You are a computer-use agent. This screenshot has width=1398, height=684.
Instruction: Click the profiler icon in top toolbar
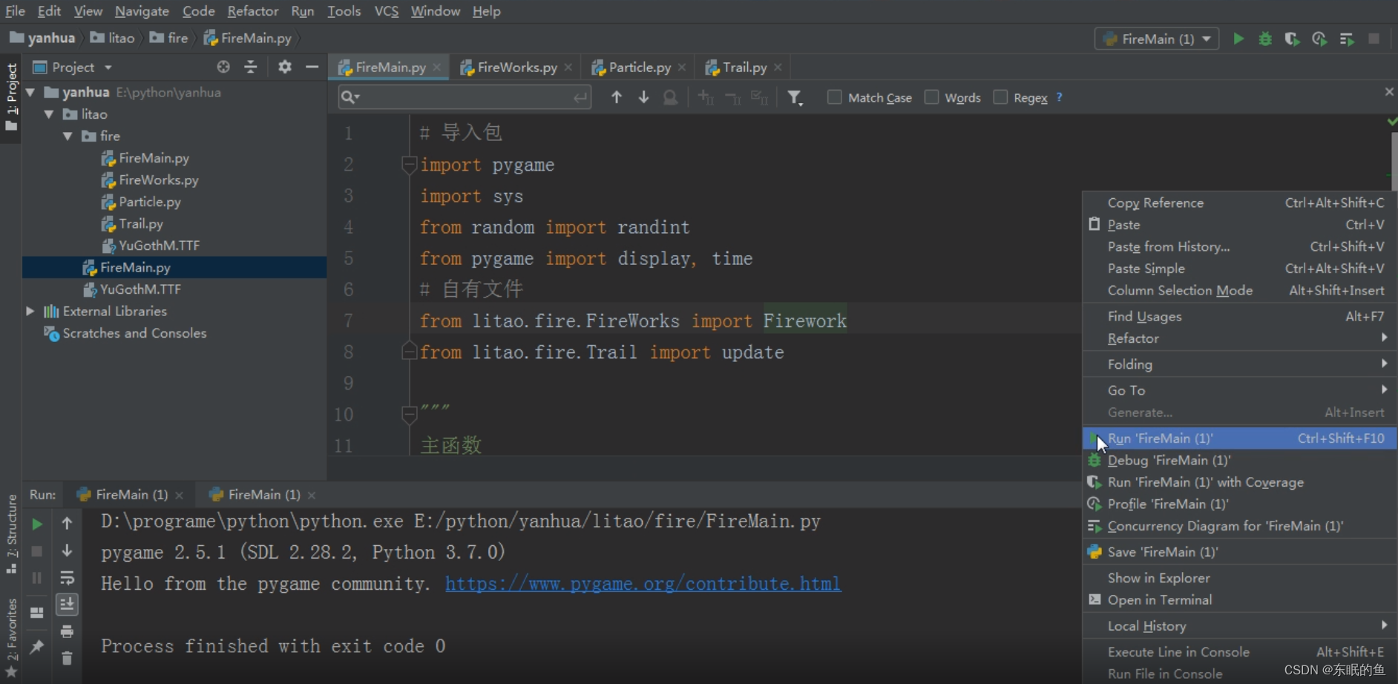tap(1319, 39)
